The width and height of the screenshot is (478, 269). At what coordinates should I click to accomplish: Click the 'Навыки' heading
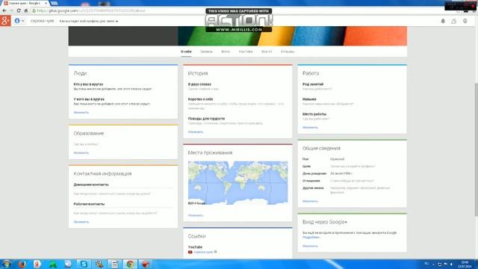(309, 99)
